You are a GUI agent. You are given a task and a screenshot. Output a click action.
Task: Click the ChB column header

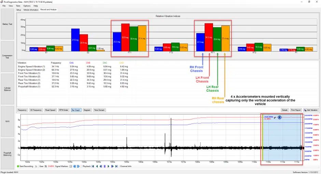88,63
